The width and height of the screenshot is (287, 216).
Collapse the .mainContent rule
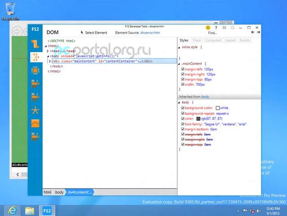(x=179, y=64)
